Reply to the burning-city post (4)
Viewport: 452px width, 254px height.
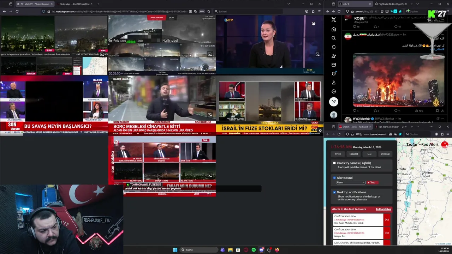tap(355, 111)
